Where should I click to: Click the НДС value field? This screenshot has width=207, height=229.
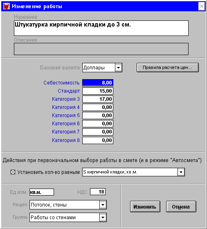[98, 191]
